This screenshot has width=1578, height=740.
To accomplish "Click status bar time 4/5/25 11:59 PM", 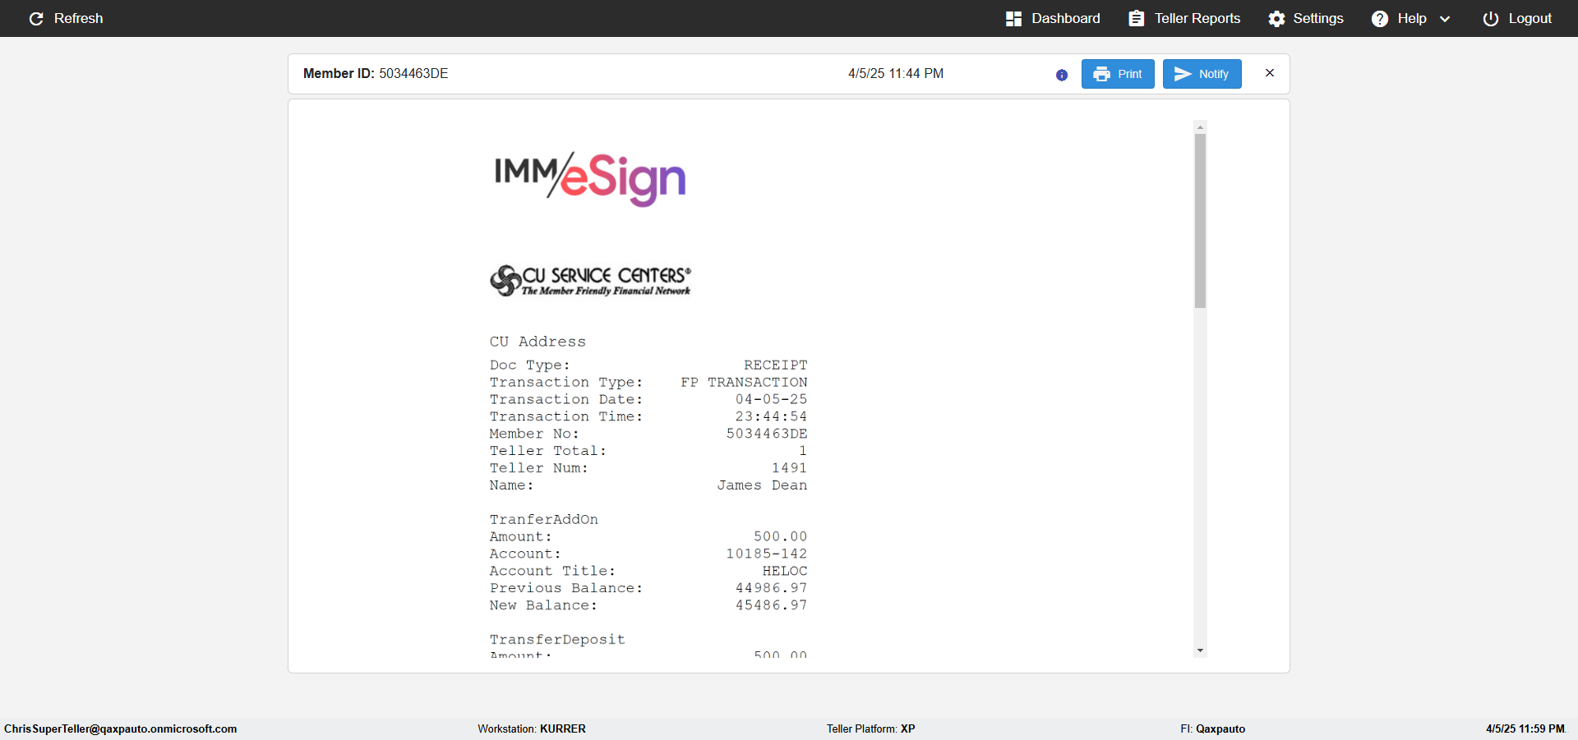I will 1525,729.
